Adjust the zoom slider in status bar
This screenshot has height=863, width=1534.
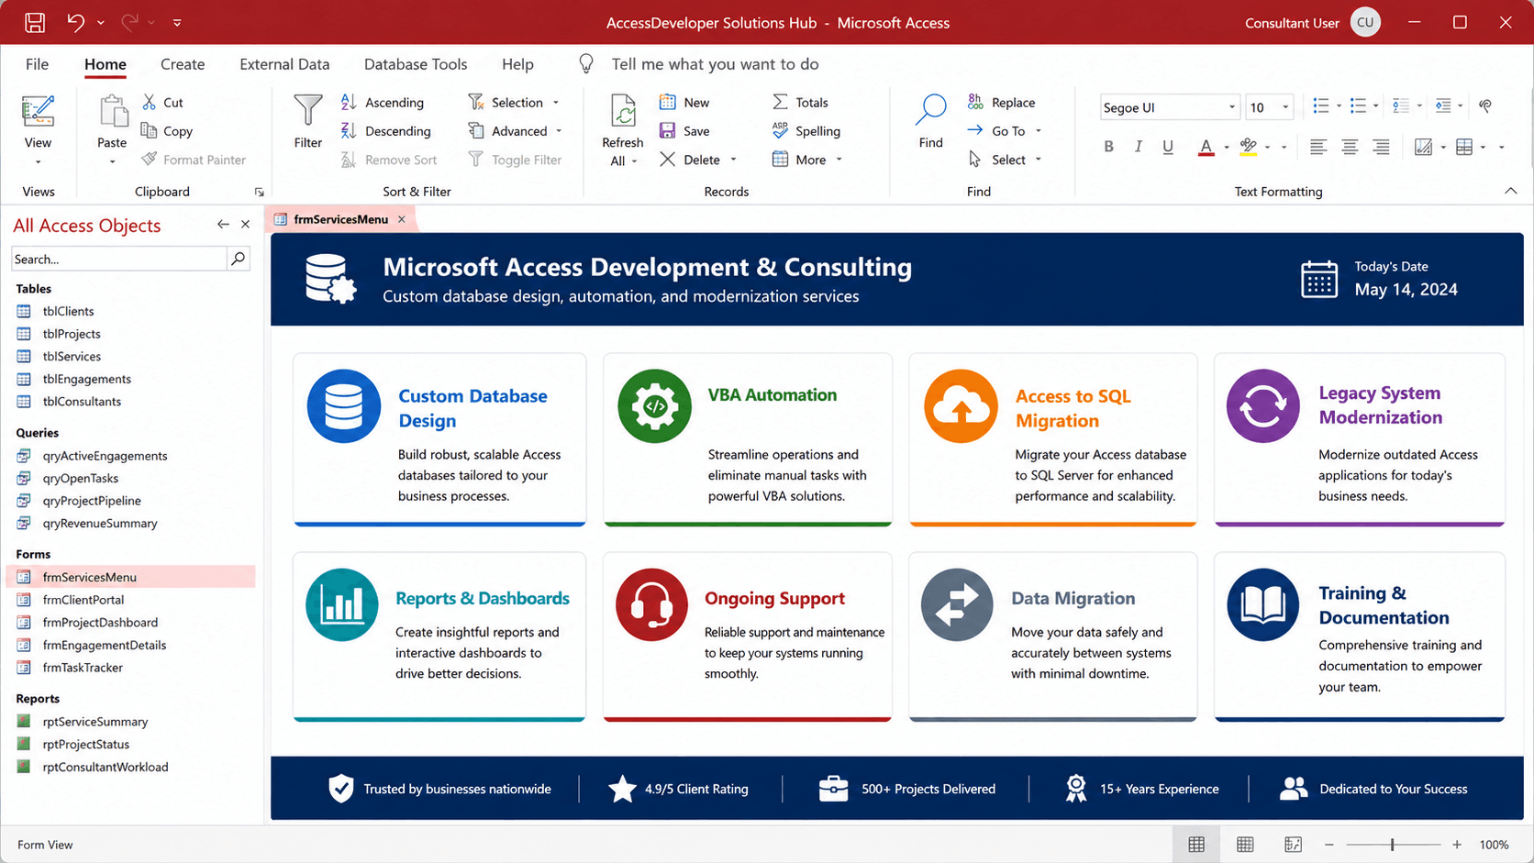[1392, 845]
